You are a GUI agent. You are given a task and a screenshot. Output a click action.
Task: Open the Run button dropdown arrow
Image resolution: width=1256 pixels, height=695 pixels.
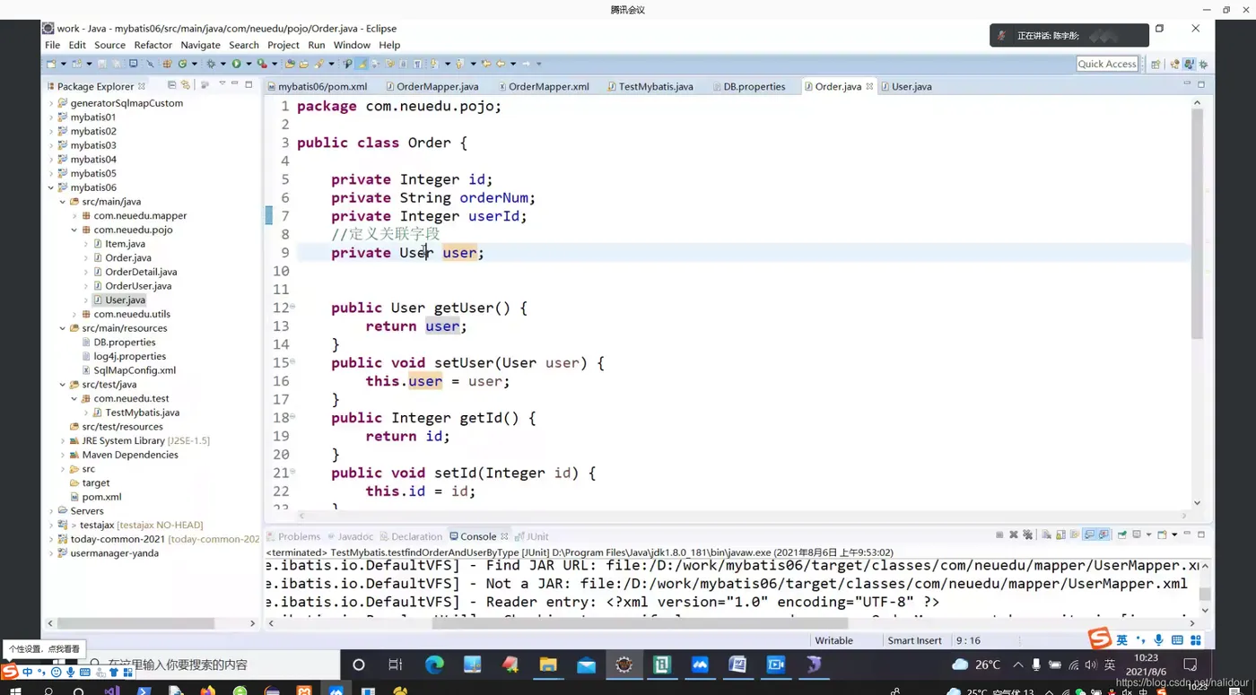249,64
